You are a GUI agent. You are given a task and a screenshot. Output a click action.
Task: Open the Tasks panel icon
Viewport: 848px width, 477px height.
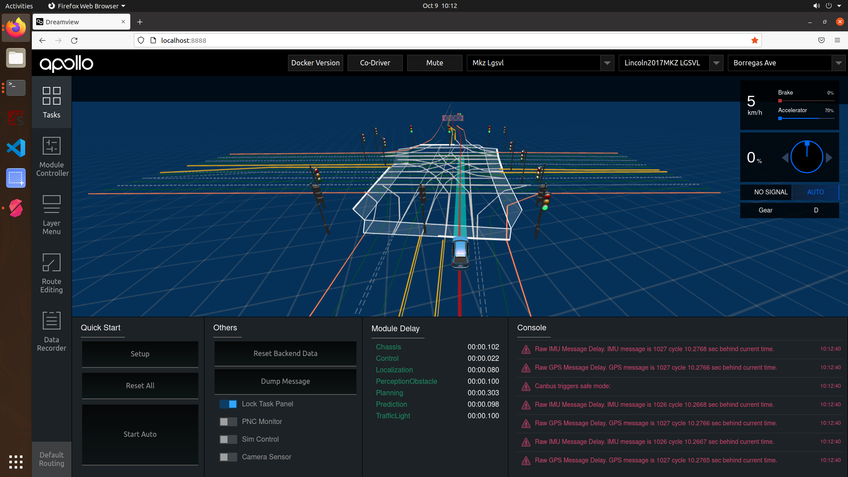click(x=51, y=96)
